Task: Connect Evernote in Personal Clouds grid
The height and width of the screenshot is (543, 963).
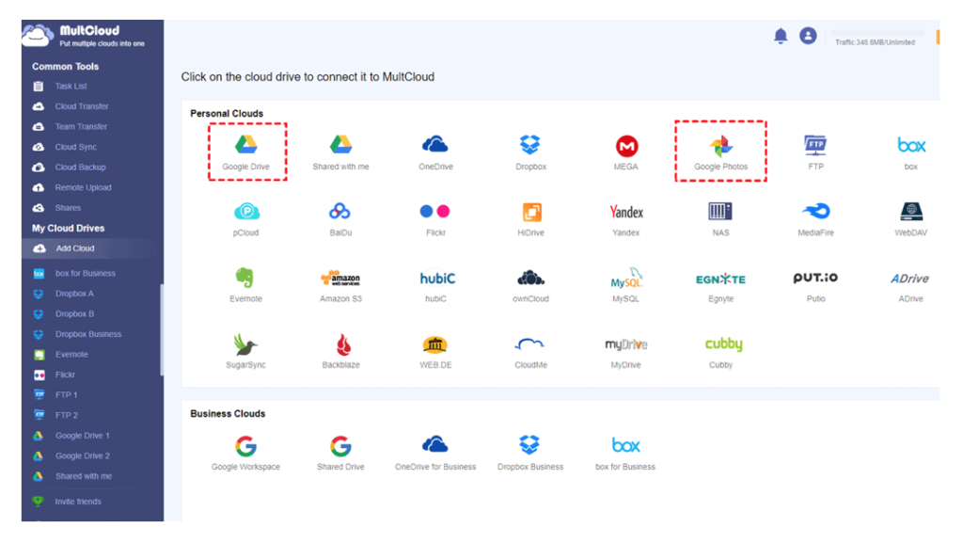Action: coord(246,285)
